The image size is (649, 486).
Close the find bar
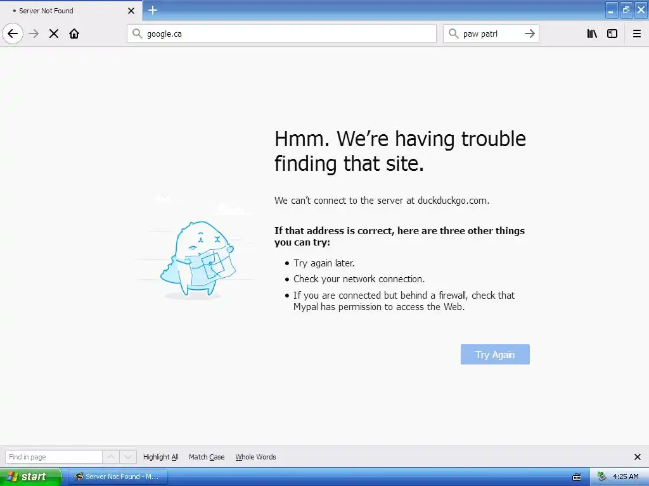point(638,457)
